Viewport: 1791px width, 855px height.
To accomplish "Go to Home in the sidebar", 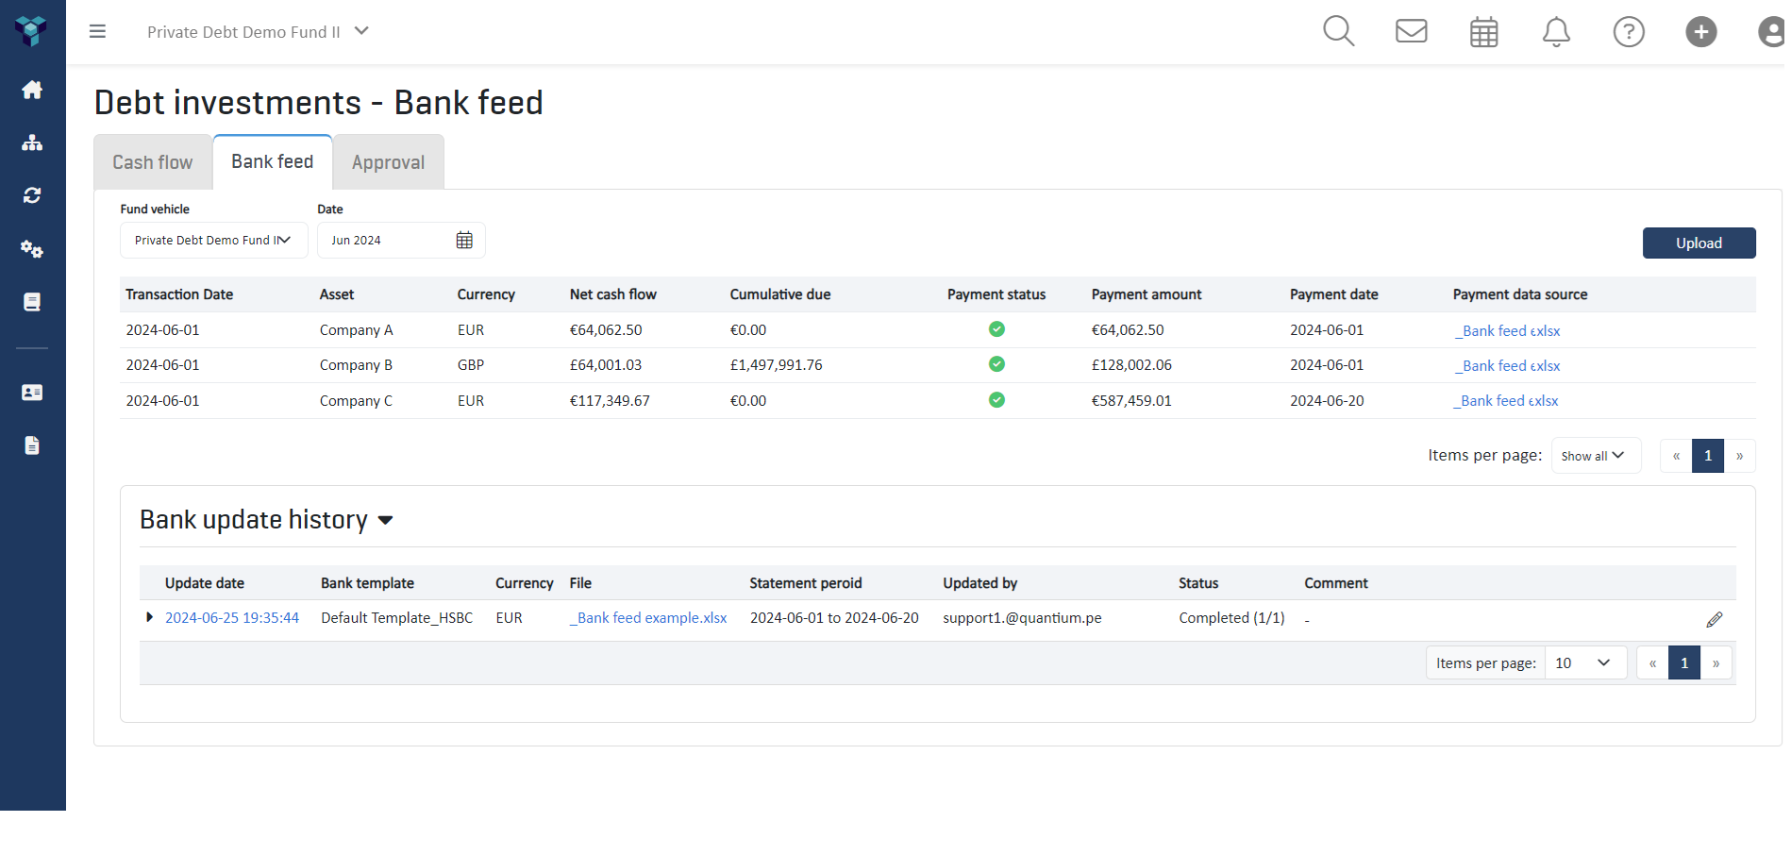I will pyautogui.click(x=32, y=90).
